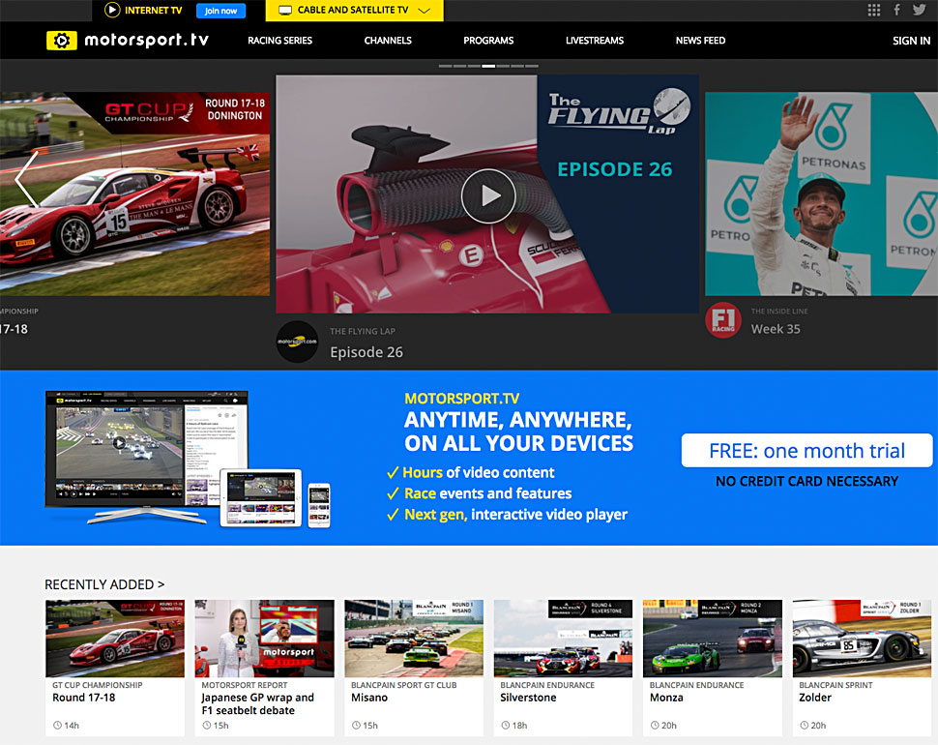Click the motorsport.tv wordmark text
938x745 pixels.
click(147, 40)
